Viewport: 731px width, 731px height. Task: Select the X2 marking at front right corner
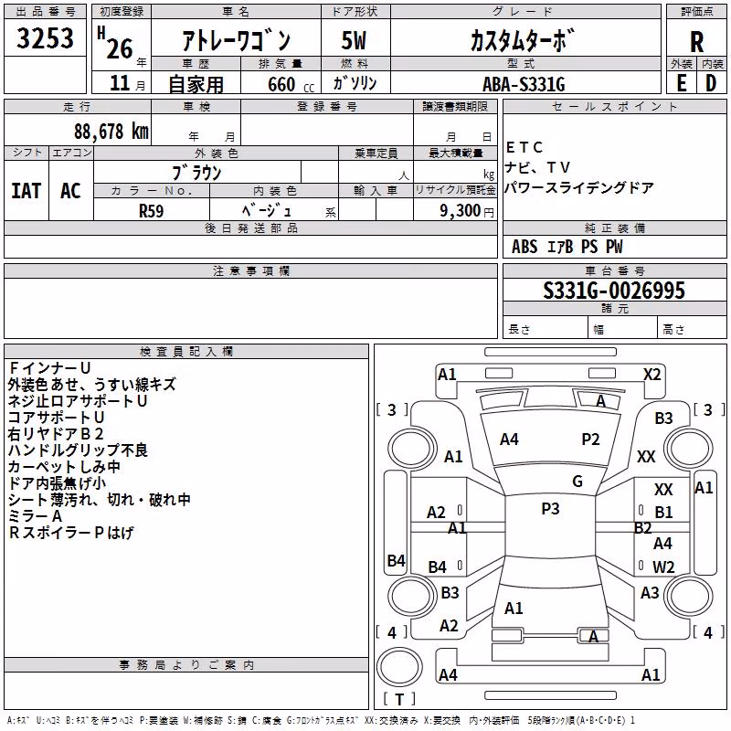[x=652, y=375]
